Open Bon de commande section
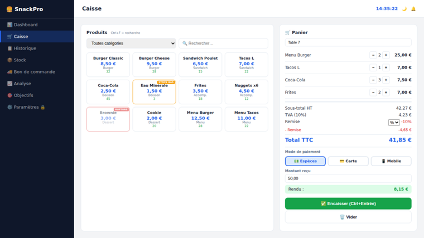The width and height of the screenshot is (424, 238). (x=34, y=72)
